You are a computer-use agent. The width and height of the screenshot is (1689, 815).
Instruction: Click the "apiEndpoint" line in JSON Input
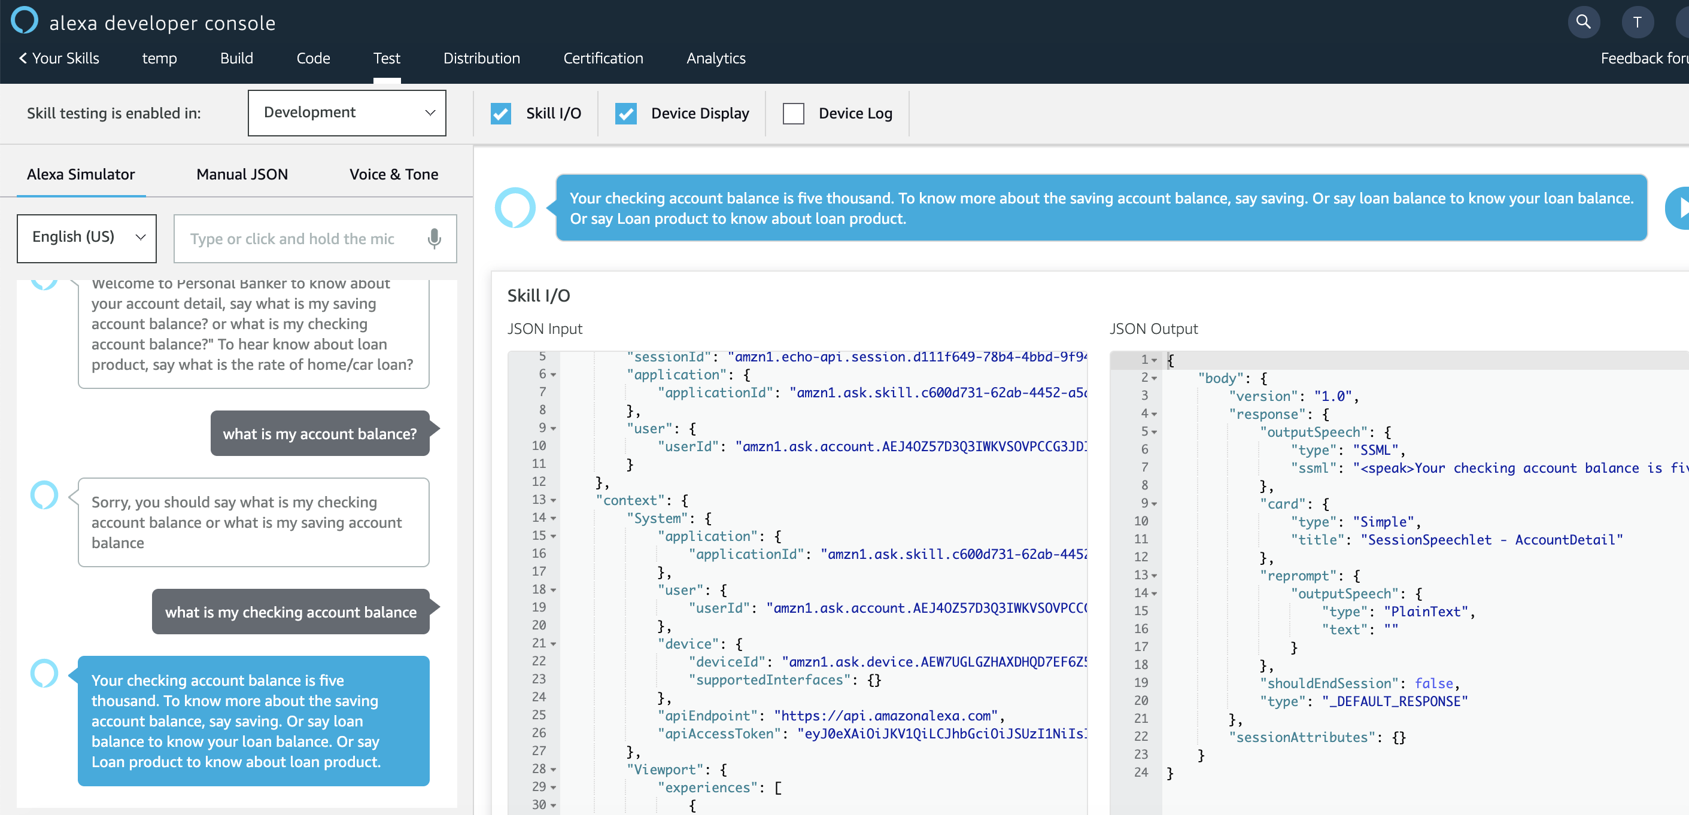tap(830, 715)
